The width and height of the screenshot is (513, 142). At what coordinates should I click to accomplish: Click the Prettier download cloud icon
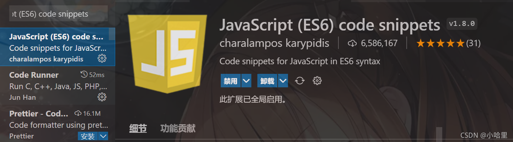point(78,113)
